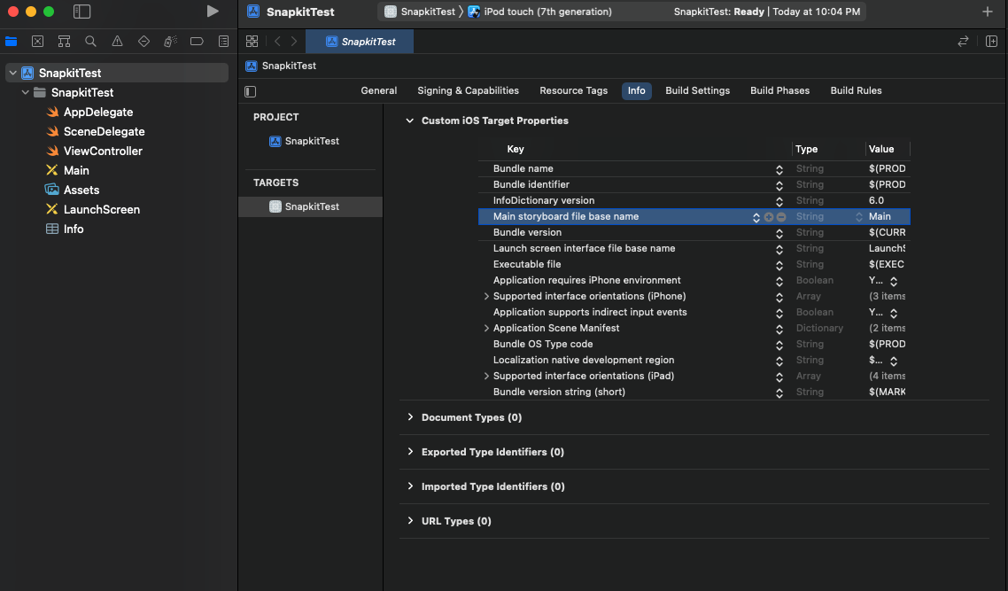Expand Imported Type Identifiers section
The width and height of the screenshot is (1008, 591).
point(410,486)
